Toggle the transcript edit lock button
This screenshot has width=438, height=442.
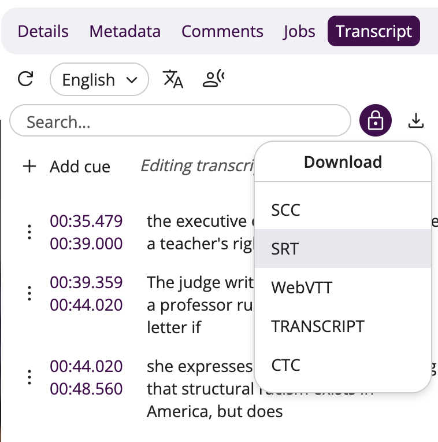click(376, 121)
